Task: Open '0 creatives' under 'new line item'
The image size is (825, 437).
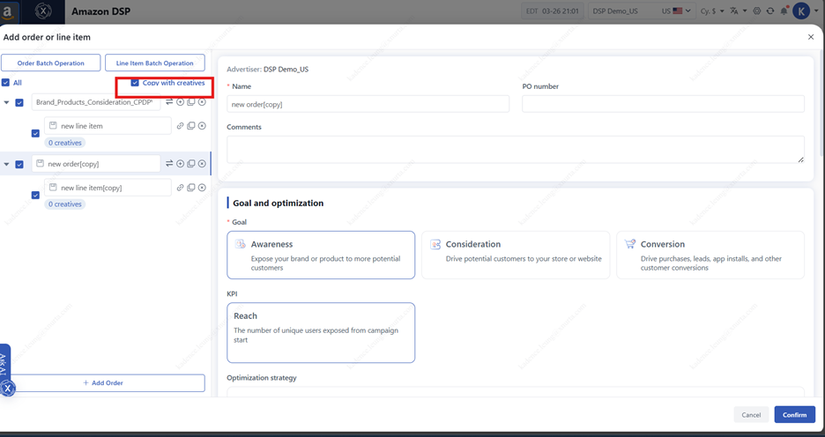Action: click(64, 143)
